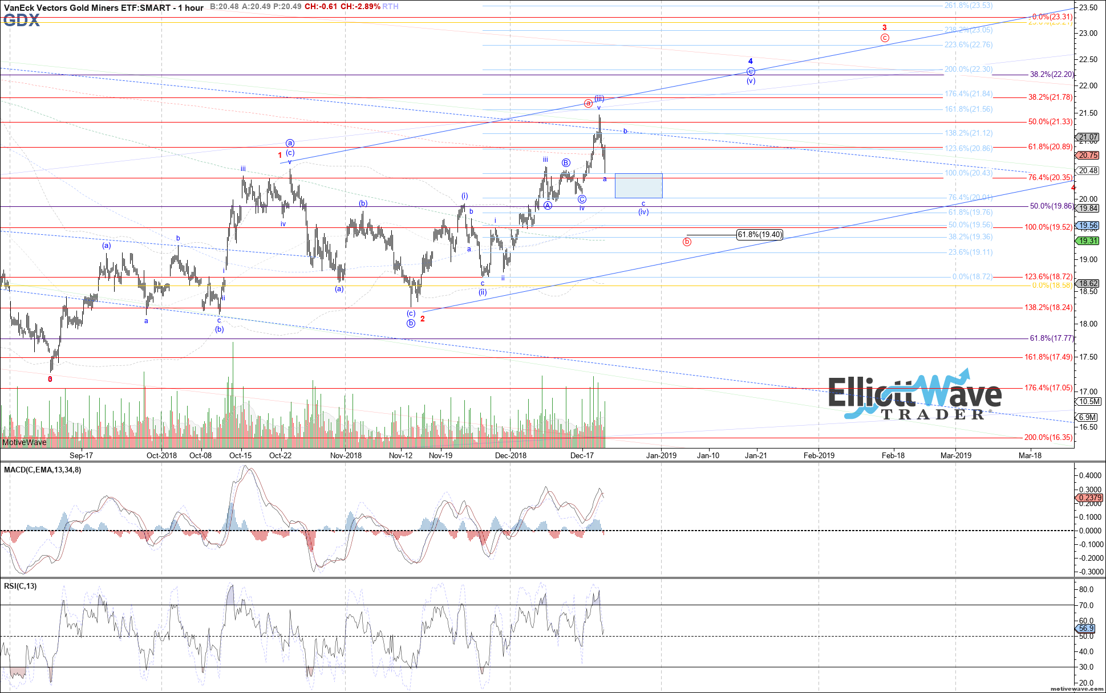Click the red wave 1 label near Oct-22
This screenshot has height=693, width=1106.
point(280,155)
